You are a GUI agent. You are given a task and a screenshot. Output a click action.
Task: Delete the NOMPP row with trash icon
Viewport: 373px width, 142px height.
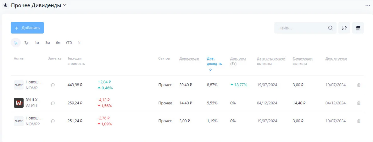[x=359, y=121]
